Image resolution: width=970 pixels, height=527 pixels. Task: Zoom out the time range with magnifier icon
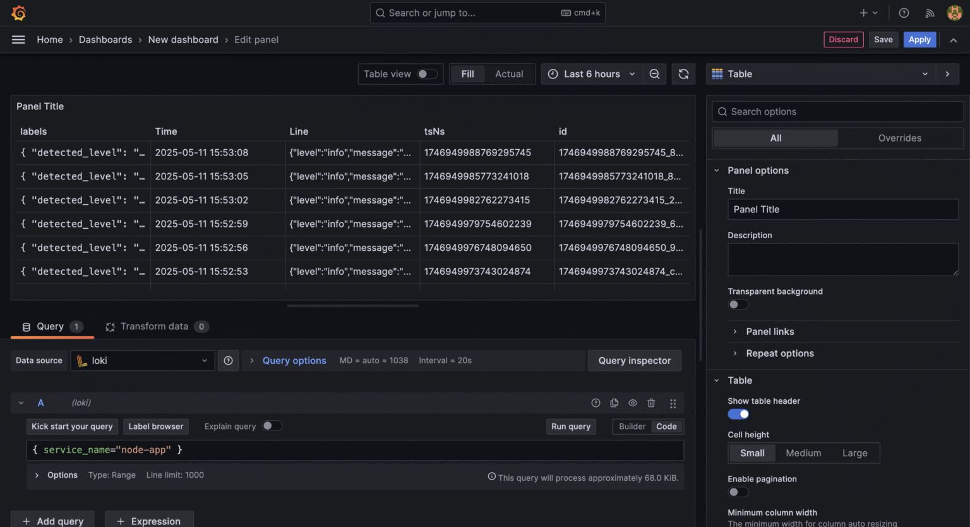654,74
